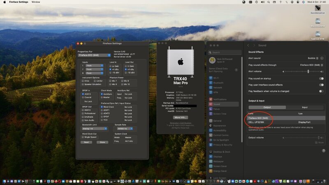The width and height of the screenshot is (329, 185).
Task: Enable Speaker Emulation checkbox
Action: pos(83,84)
